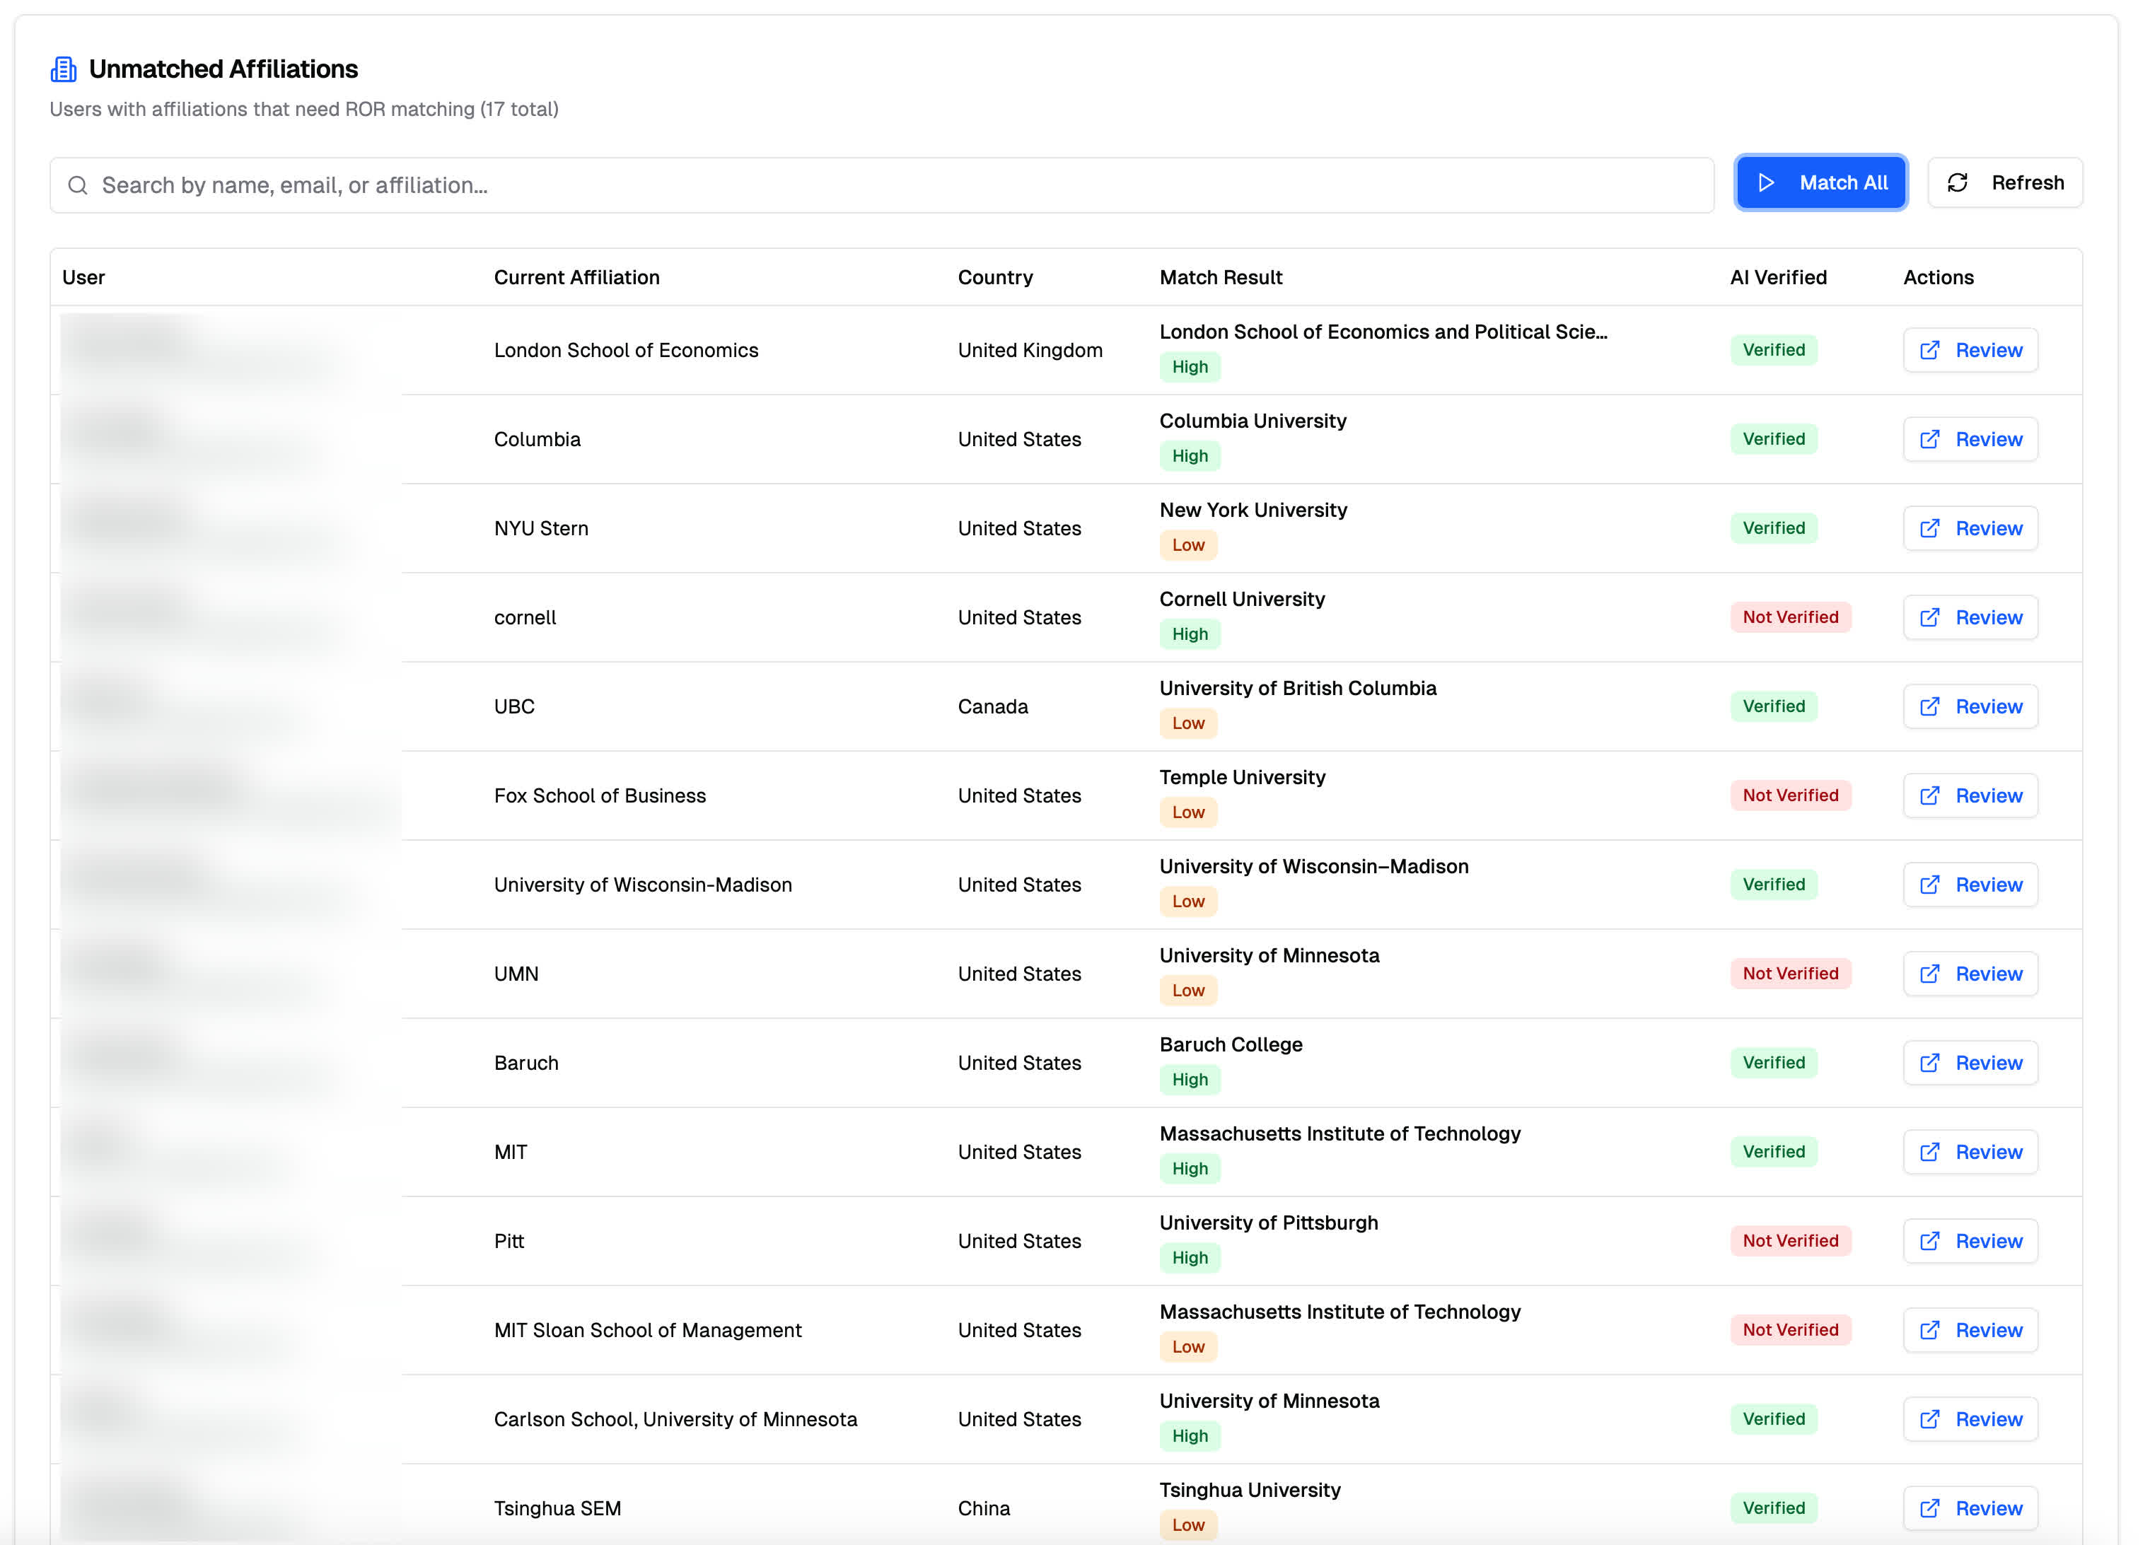Click the Not Verified badge for UMN
Screen dimensions: 2150x1545
click(1790, 974)
